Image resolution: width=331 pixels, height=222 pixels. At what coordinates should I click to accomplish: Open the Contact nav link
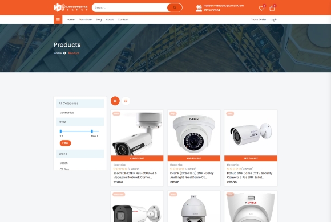(123, 19)
